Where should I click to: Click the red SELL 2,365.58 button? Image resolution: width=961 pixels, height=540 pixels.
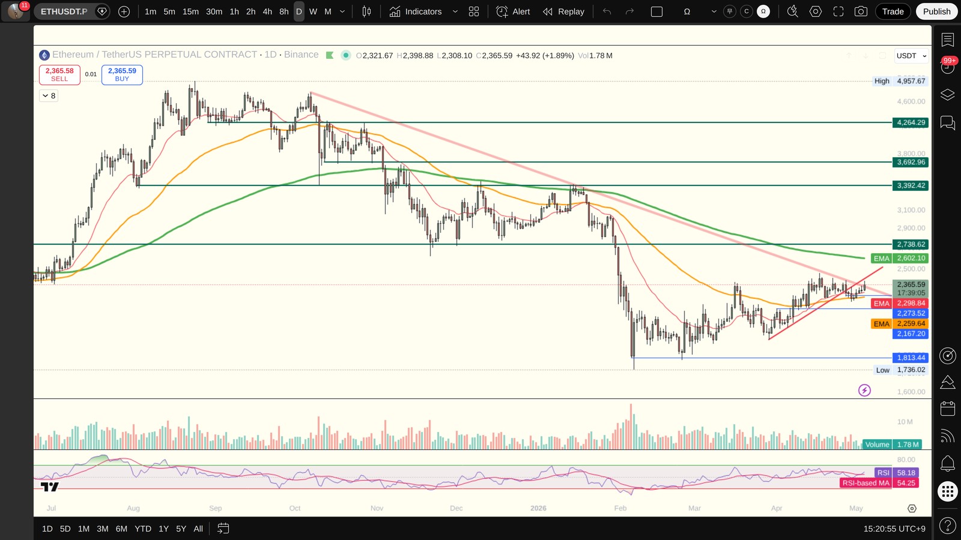tap(59, 74)
